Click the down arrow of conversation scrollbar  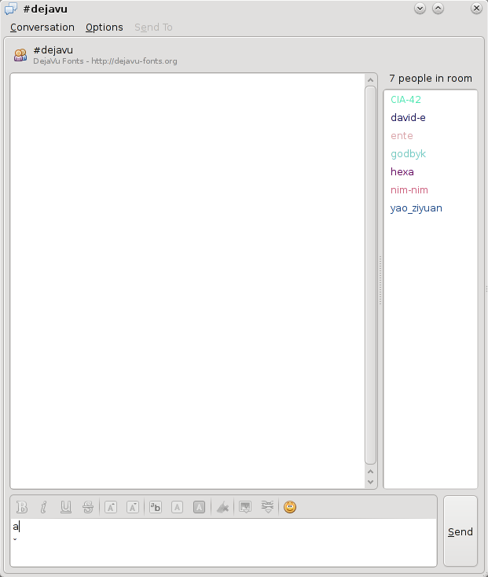pos(371,481)
